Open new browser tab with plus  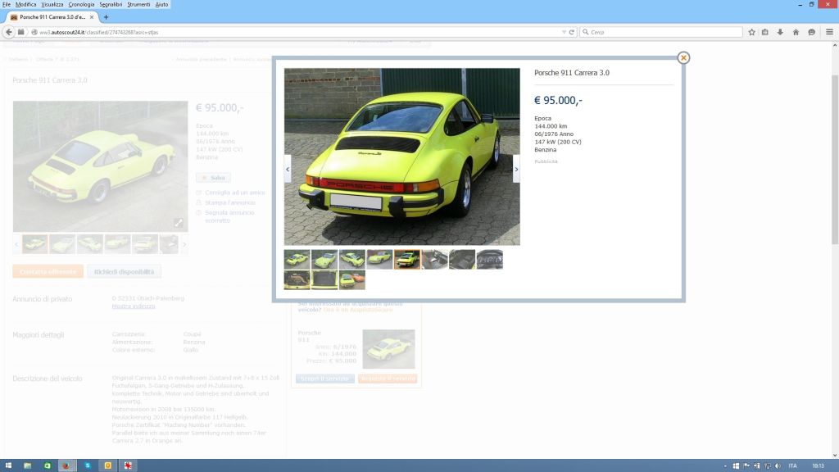[106, 17]
